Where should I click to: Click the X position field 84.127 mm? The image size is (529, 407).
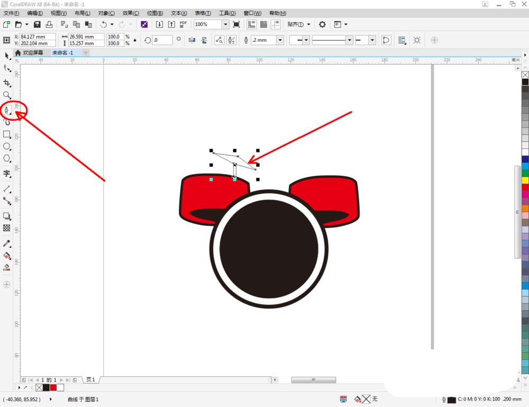[38, 37]
